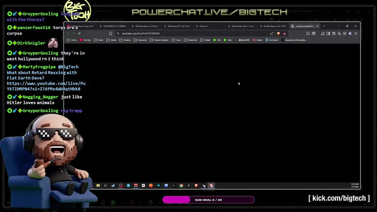Go forward to the next page
The width and height of the screenshot is (377, 212).
(74, 34)
